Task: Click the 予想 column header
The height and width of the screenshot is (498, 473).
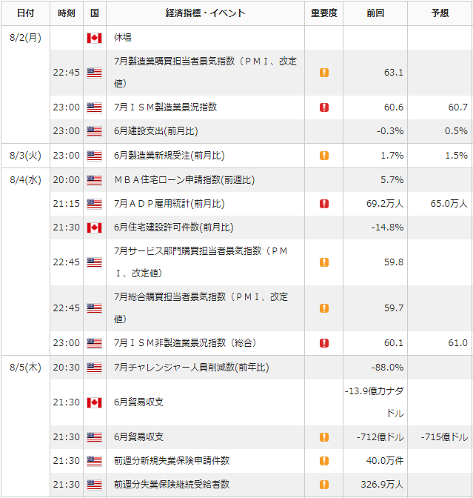Action: point(440,13)
